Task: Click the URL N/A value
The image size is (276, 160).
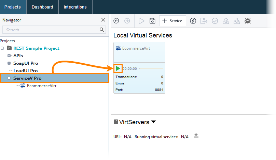Action: tap(128, 137)
